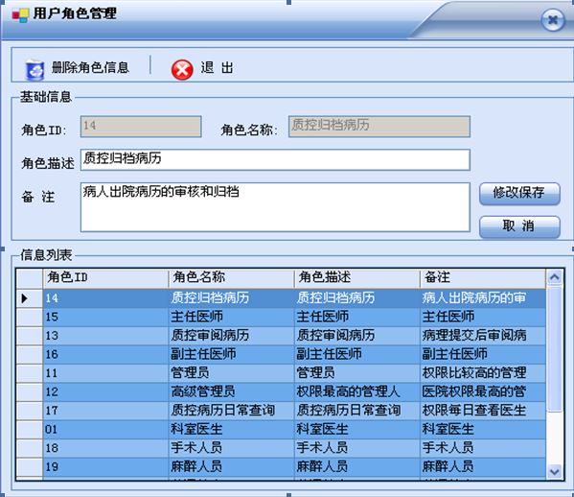Image resolution: width=574 pixels, height=497 pixels.
Task: Click 质控审阅病历 in the 角色描述 column
Action: click(x=356, y=336)
